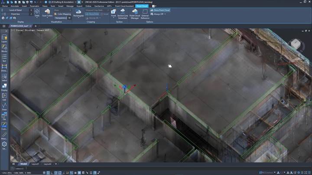Toggle the Show Point Cloud option
312x175 pixels.
point(162,10)
